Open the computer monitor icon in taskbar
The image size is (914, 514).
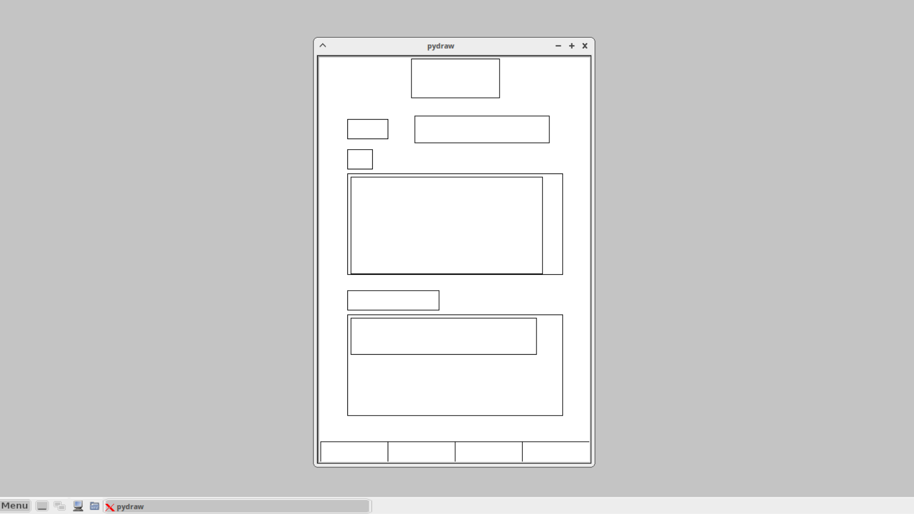pyautogui.click(x=78, y=506)
